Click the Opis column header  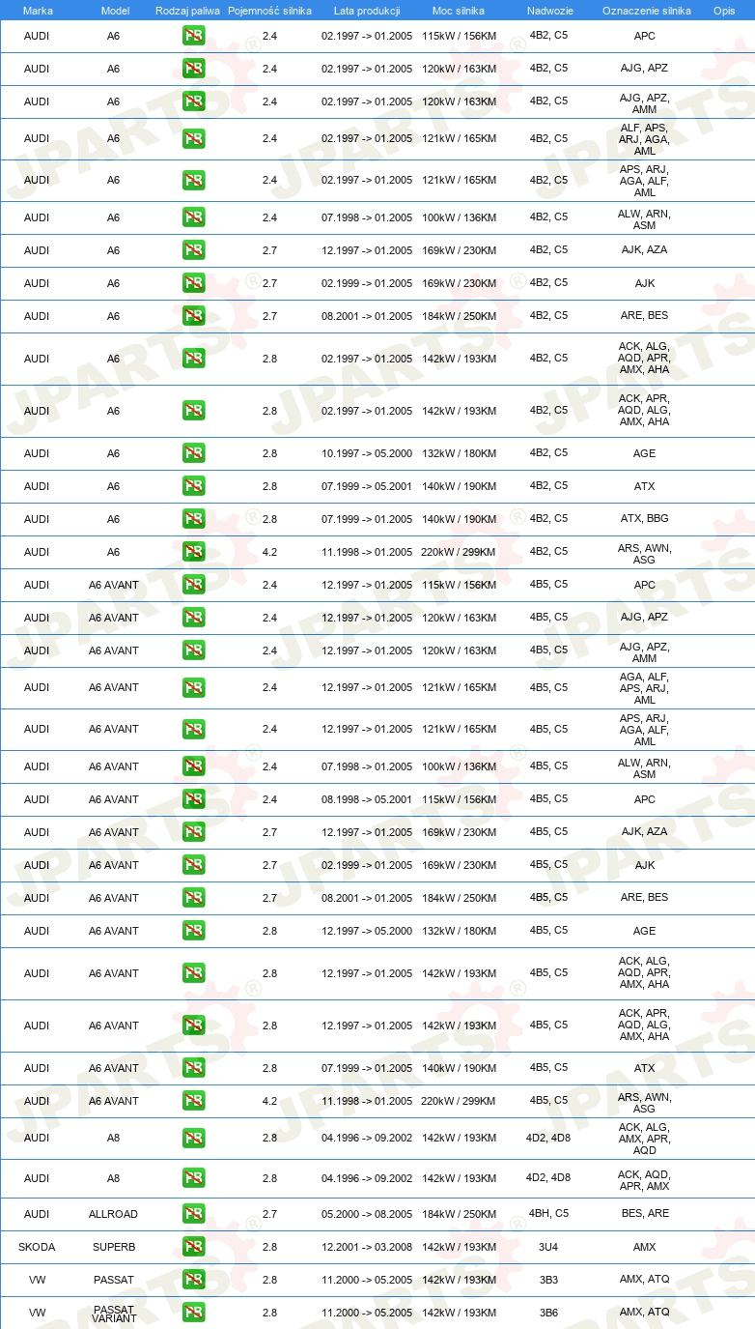(724, 11)
